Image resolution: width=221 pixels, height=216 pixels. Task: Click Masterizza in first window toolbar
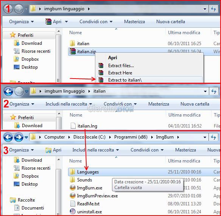pyautogui.click(x=134, y=22)
